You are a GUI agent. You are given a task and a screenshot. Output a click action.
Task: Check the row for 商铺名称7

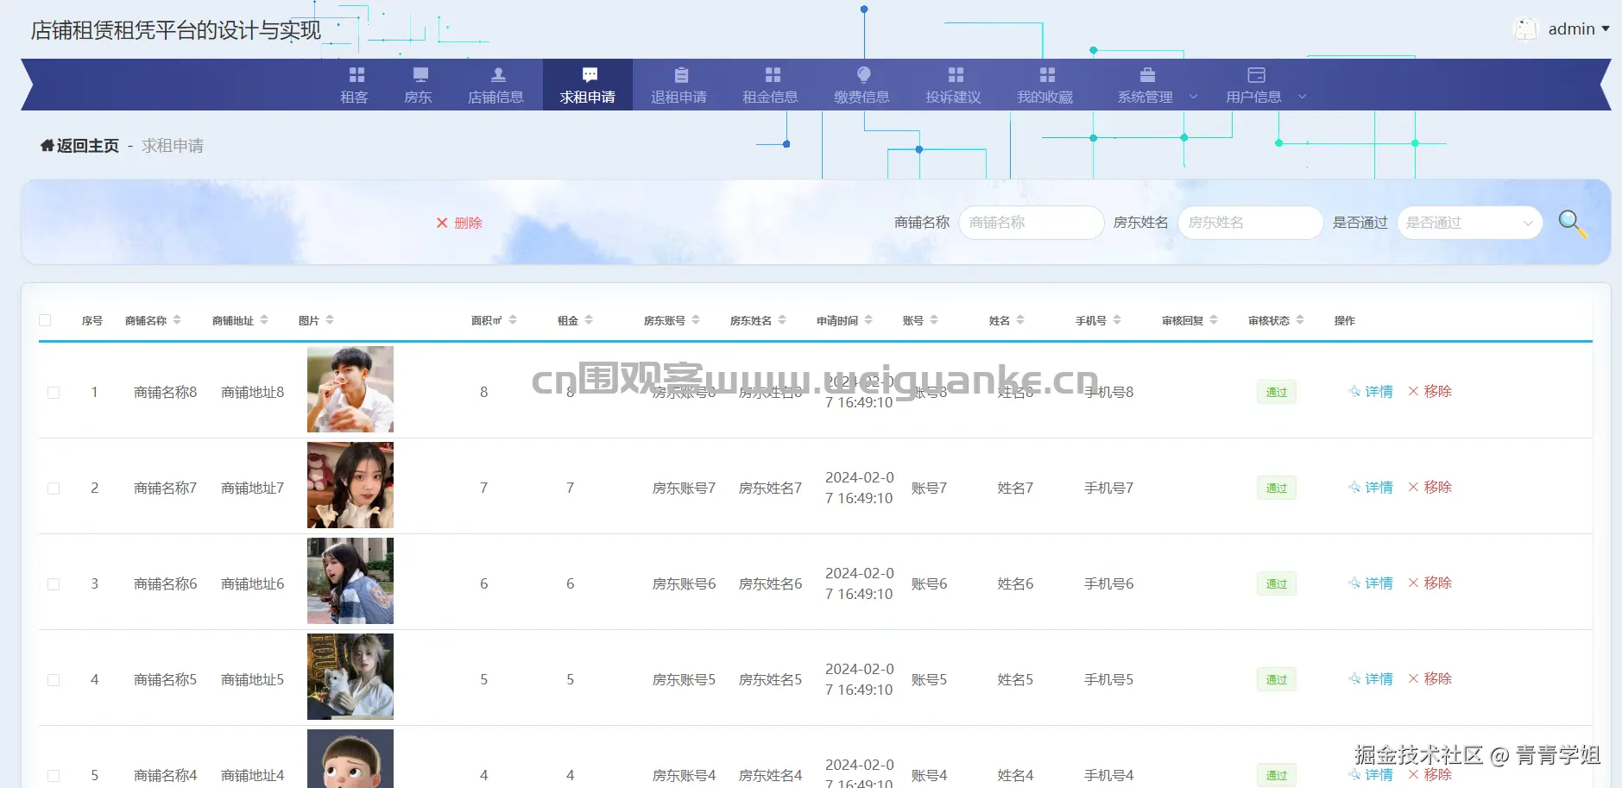[54, 488]
